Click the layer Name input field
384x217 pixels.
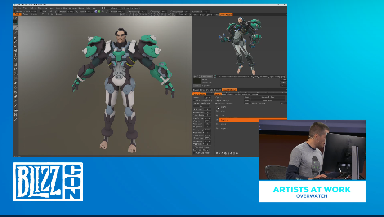[x=207, y=97]
